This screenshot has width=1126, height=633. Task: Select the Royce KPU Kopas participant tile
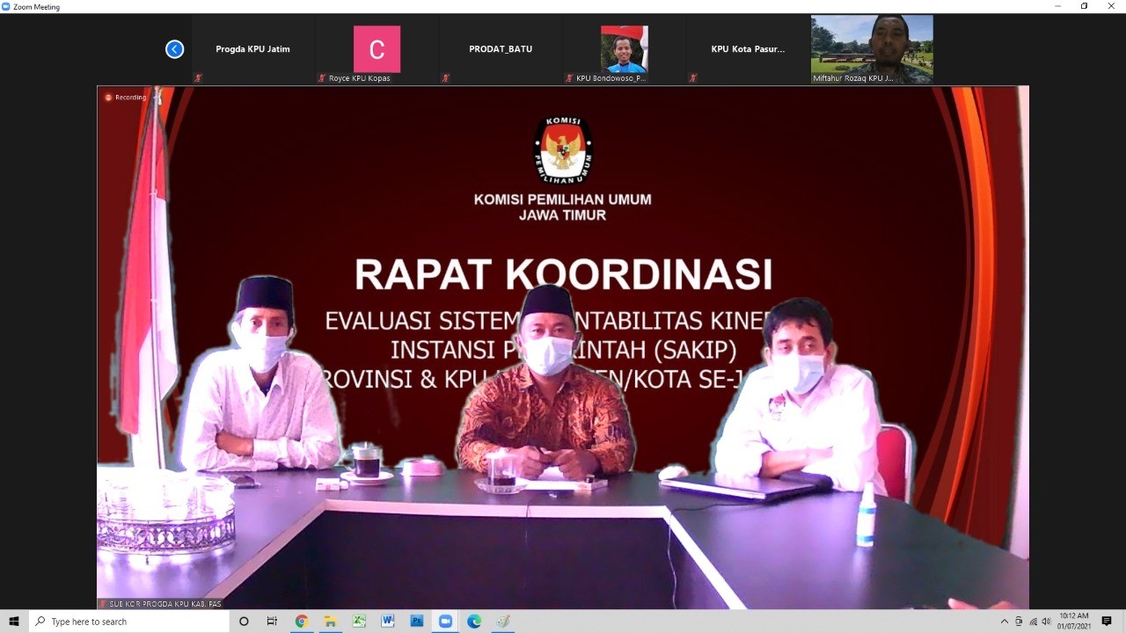click(x=377, y=49)
